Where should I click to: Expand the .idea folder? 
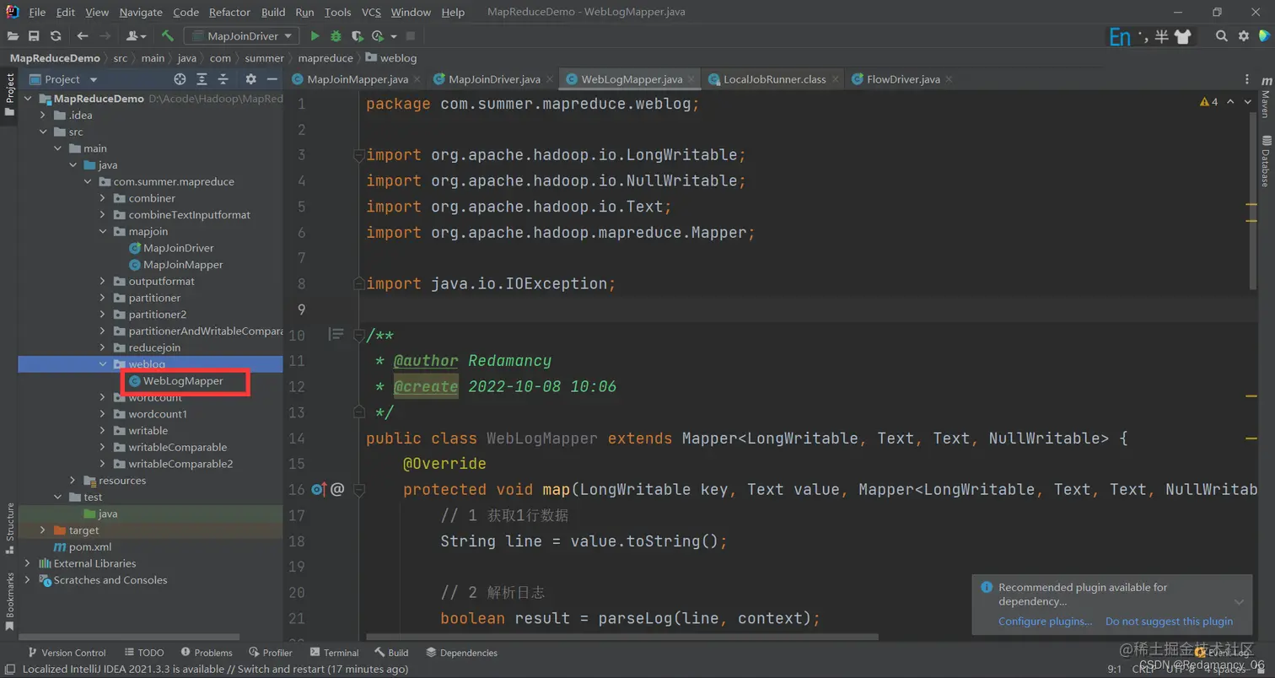pos(43,116)
